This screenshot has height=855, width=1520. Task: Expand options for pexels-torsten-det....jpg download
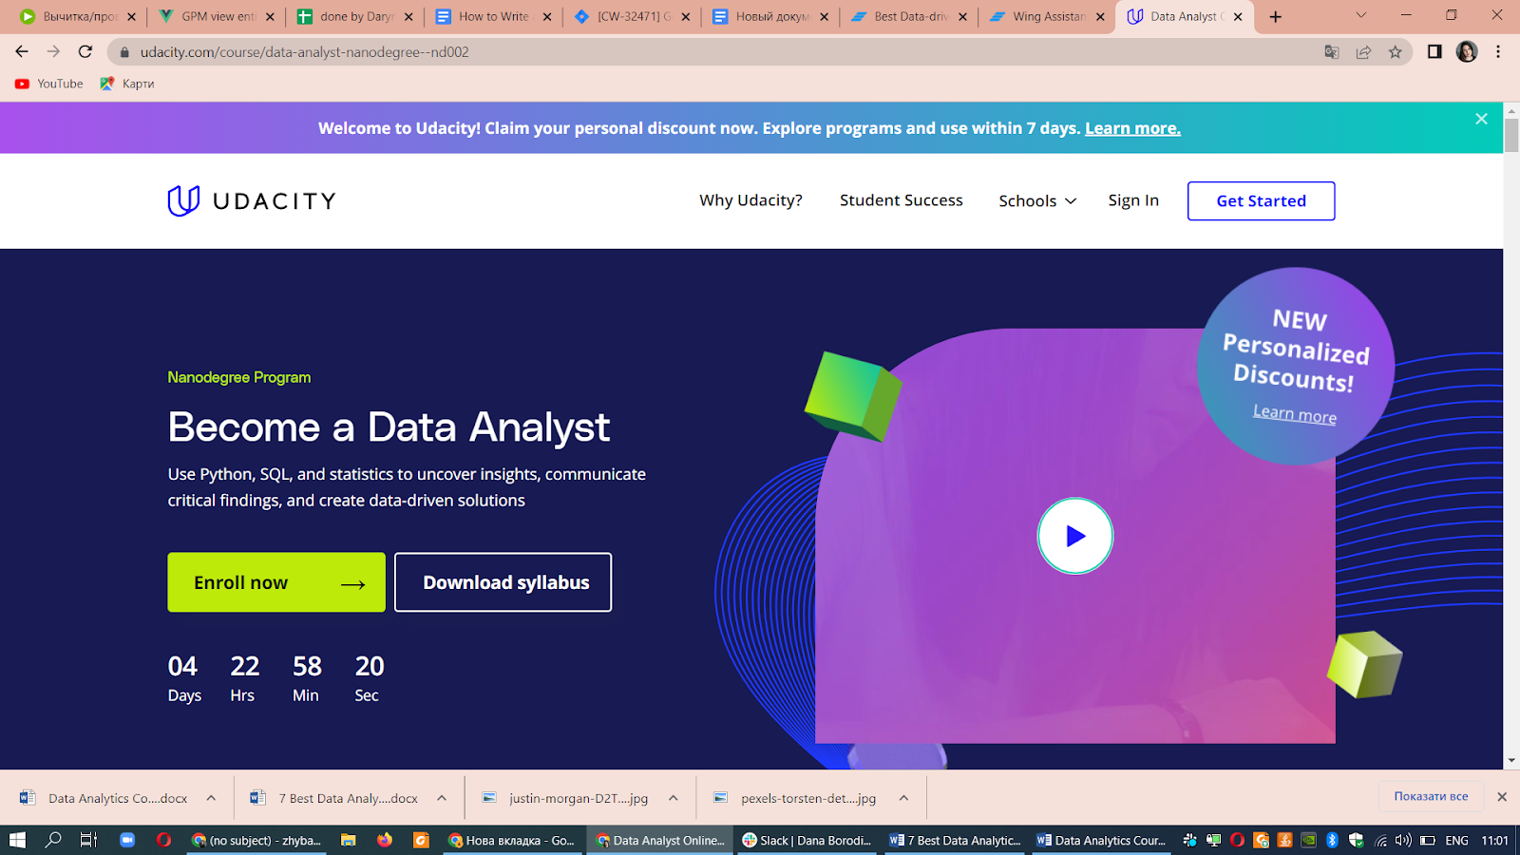pos(904,798)
